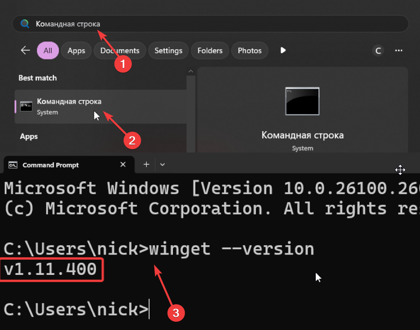420x330 pixels.
Task: Close the Command Prompt tab
Action: pos(123,164)
